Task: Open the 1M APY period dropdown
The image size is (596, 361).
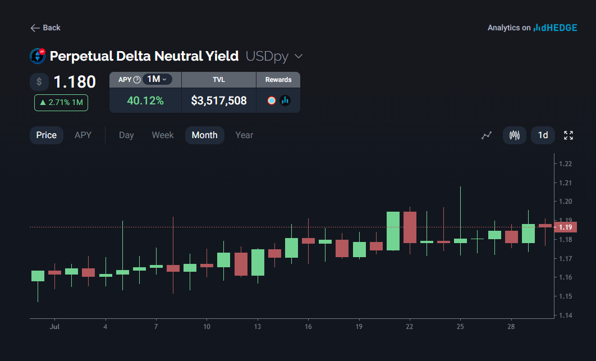Action: [157, 80]
